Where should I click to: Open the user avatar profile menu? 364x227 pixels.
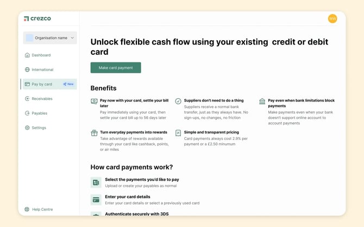[x=332, y=18]
